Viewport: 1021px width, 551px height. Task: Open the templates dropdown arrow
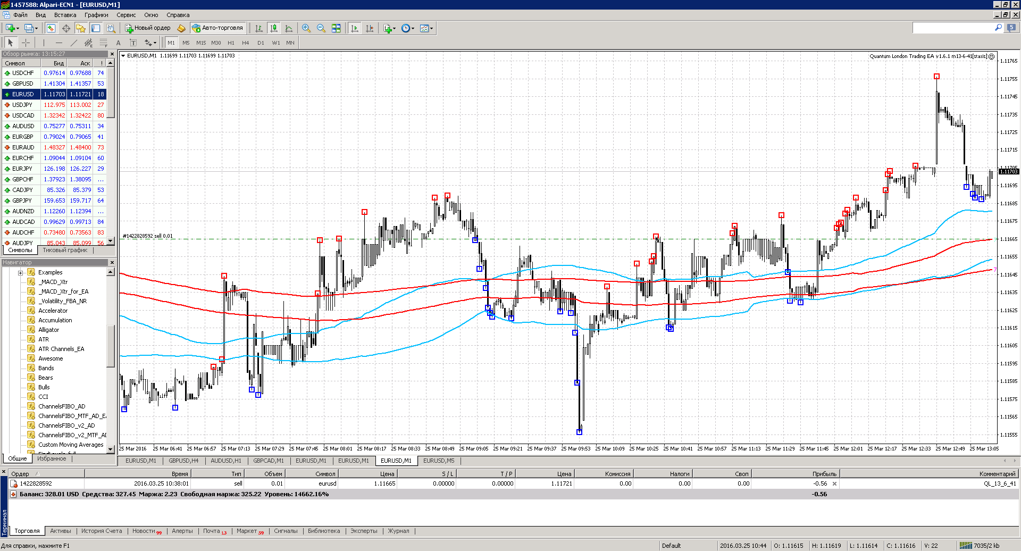(431, 29)
